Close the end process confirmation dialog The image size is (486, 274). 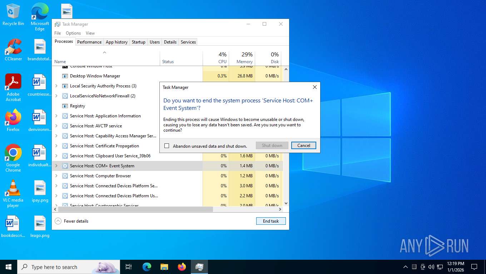315,87
